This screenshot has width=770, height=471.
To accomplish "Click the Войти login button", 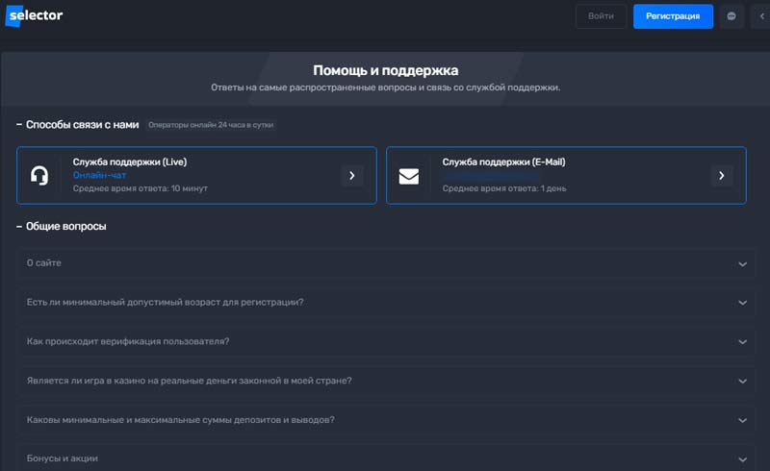I will [x=601, y=16].
